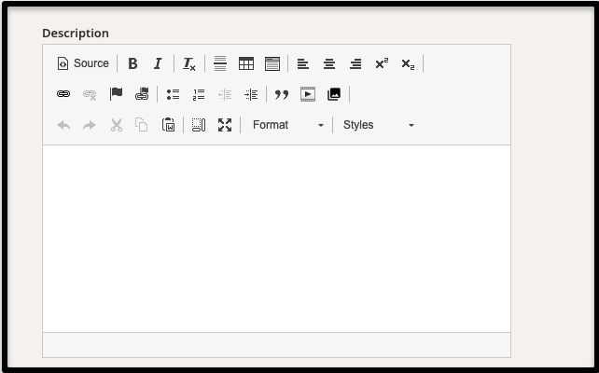The image size is (599, 373).
Task: Insert a numbered list
Action: click(x=199, y=94)
